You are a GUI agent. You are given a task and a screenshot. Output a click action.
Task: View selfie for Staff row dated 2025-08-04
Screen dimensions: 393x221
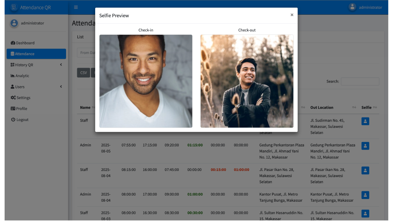coord(365,170)
